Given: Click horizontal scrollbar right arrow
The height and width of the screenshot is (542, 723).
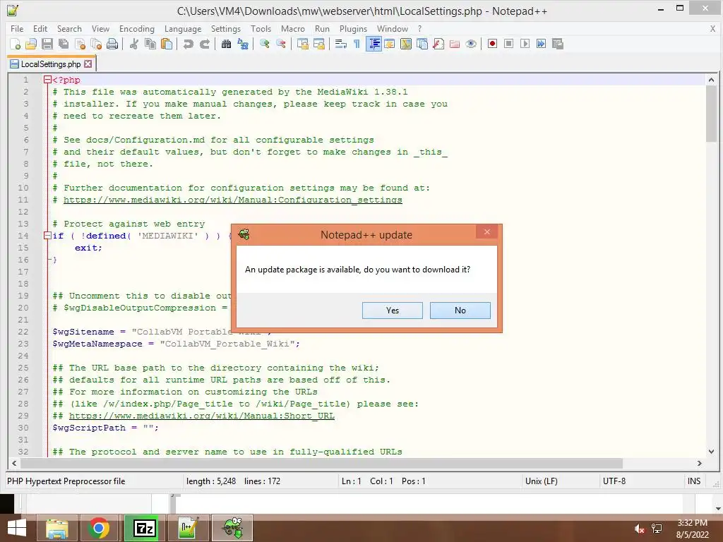Looking at the screenshot, I should tap(700, 463).
